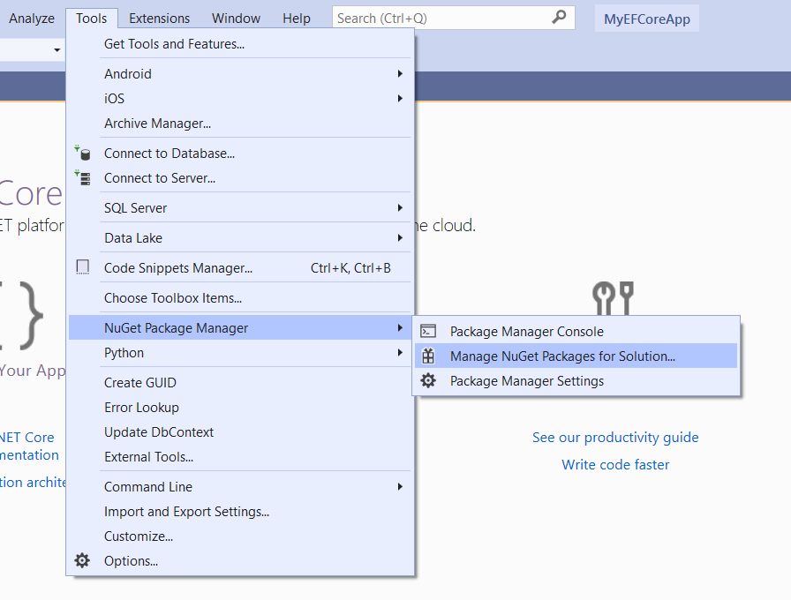Click the Package Manager Console icon
This screenshot has height=600, width=791.
coord(428,331)
